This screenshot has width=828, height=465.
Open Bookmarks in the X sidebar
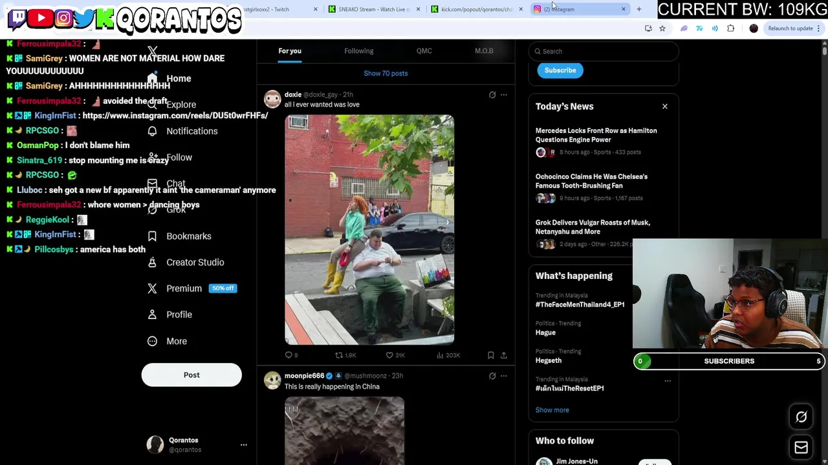click(179, 236)
